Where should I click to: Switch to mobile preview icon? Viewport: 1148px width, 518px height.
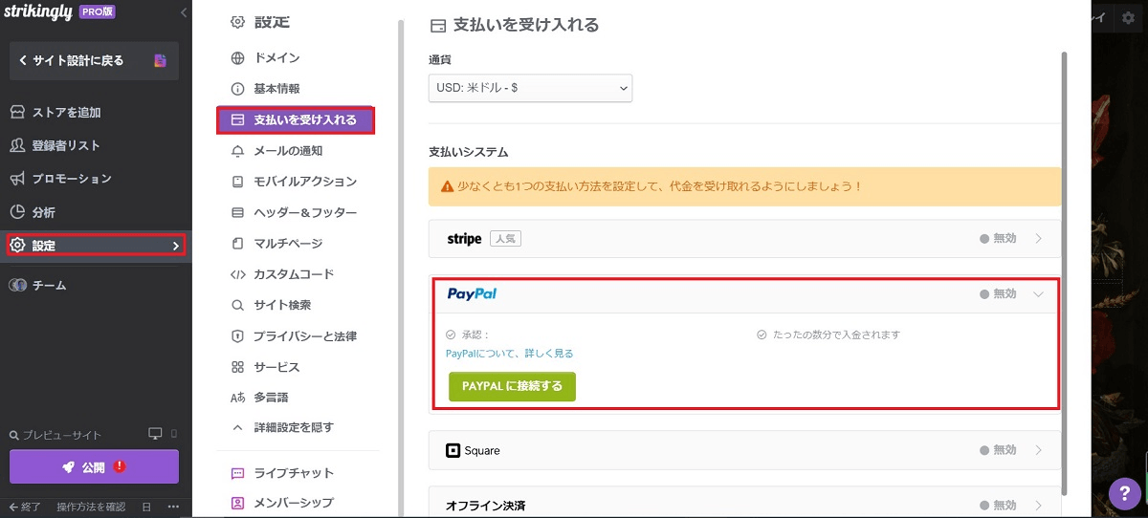[174, 434]
